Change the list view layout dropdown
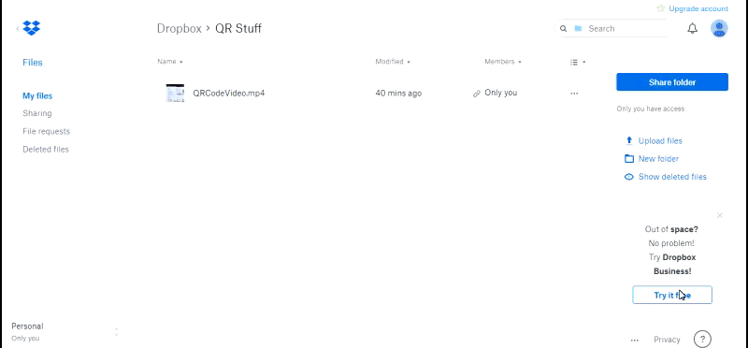The image size is (748, 348). click(578, 62)
